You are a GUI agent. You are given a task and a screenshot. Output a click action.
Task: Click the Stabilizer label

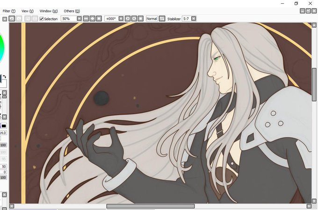click(x=174, y=19)
